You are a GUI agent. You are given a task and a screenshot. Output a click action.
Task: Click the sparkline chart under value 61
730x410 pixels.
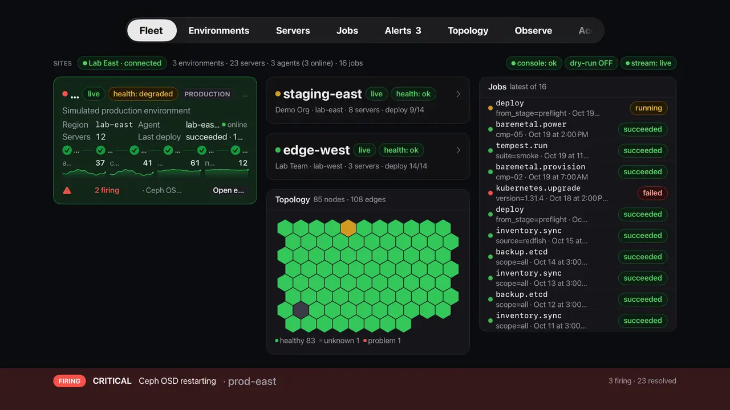[x=179, y=172]
